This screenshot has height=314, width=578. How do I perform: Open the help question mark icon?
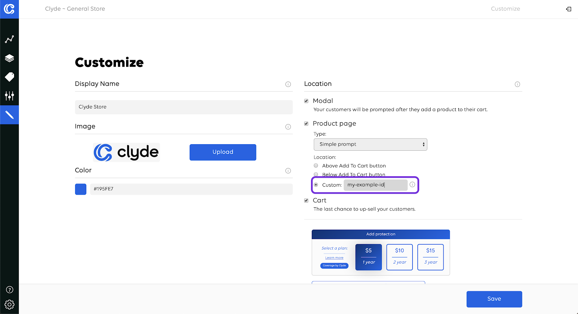pyautogui.click(x=10, y=290)
